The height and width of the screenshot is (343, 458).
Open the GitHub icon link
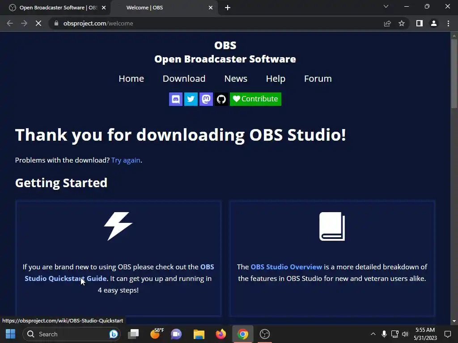[x=221, y=99]
